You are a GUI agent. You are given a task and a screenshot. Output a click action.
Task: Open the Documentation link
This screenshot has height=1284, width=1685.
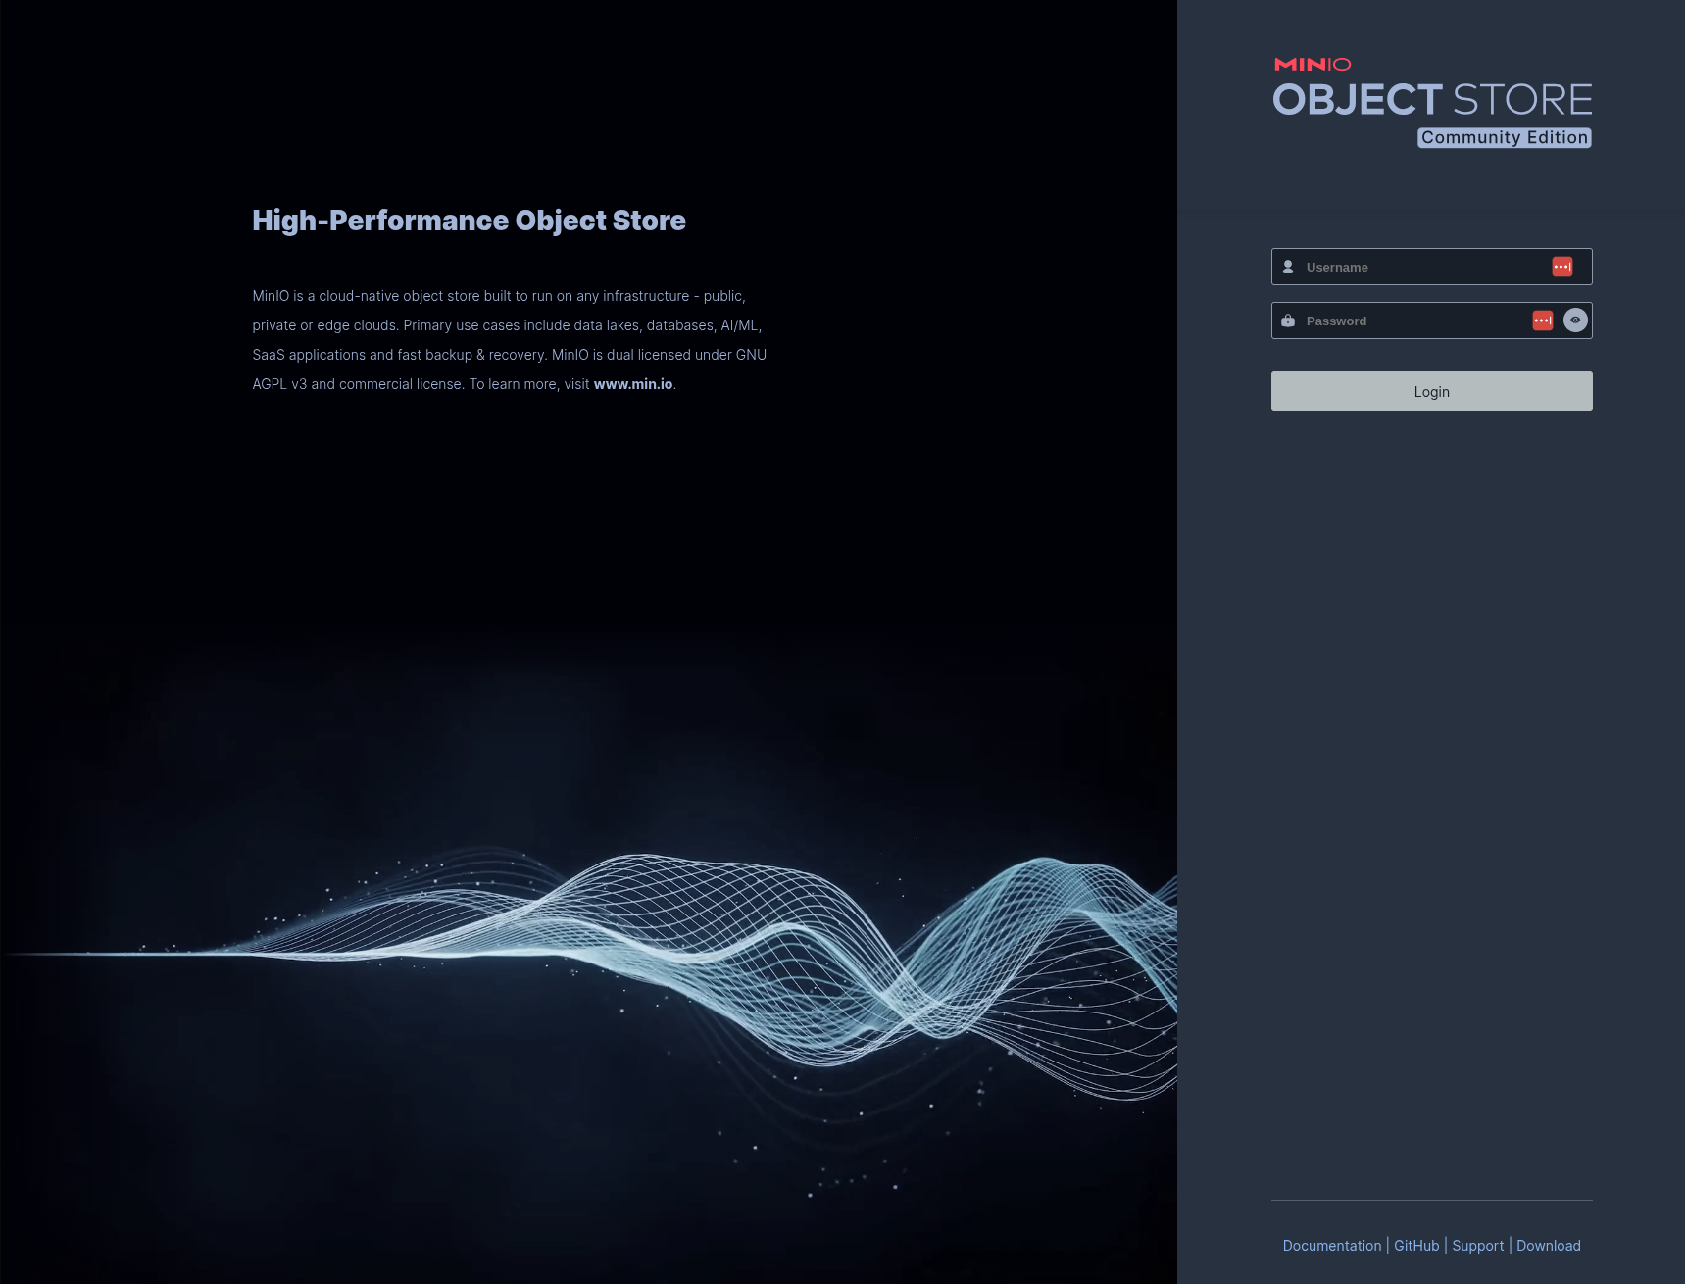(x=1331, y=1246)
